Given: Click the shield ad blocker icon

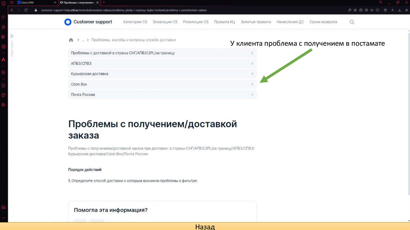Looking at the screenshot, I should 366,10.
